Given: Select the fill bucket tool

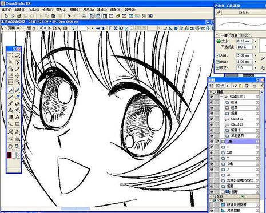Looking at the screenshot, I should tap(10, 110).
